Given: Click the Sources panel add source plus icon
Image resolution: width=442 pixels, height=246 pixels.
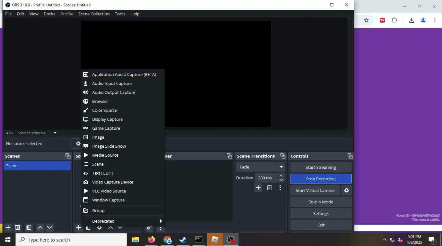Looking at the screenshot, I should pyautogui.click(x=78, y=227).
